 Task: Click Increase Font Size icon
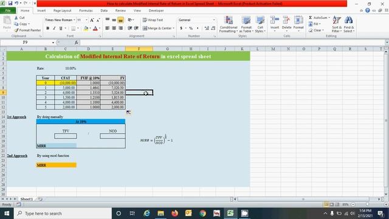pyautogui.click(x=92, y=20)
